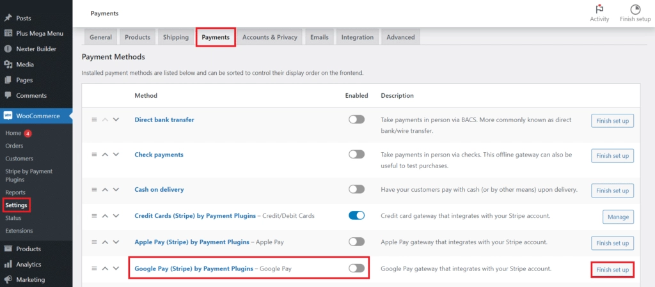Move Google Pay (Stripe) up with arrow
The height and width of the screenshot is (287, 655).
(x=106, y=268)
